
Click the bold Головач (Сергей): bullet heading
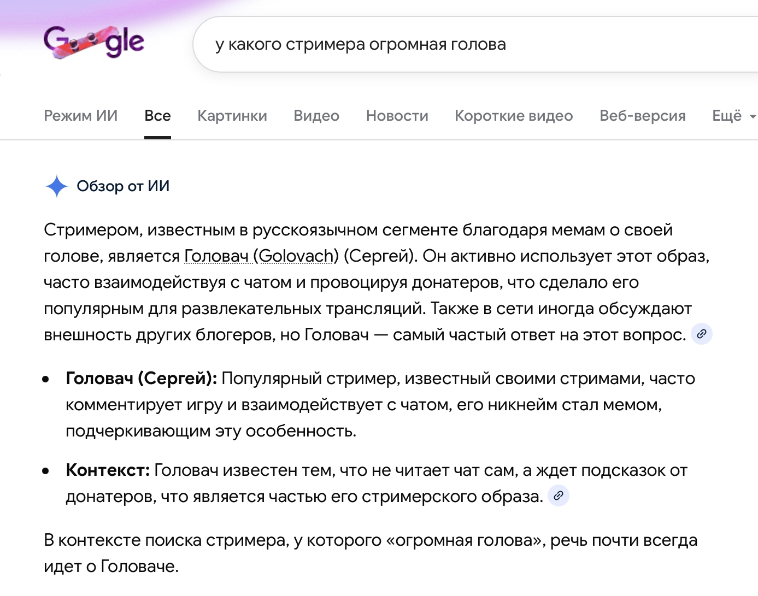[141, 378]
